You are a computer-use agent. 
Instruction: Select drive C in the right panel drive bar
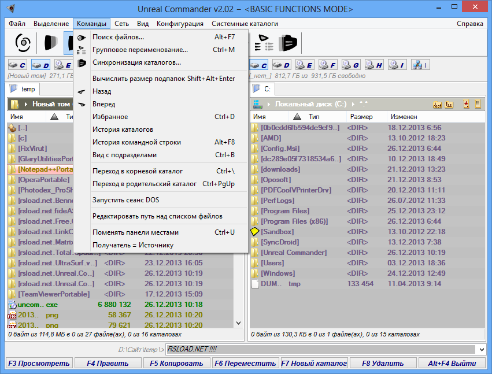259,65
